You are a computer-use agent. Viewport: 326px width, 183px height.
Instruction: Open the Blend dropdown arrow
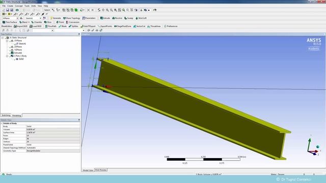coord(29,22)
